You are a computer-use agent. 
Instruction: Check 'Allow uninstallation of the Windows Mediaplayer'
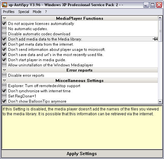4,65
